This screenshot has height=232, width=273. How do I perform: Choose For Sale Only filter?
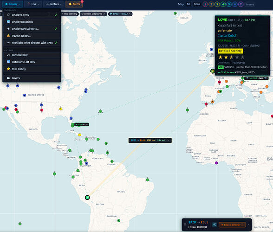32,55
